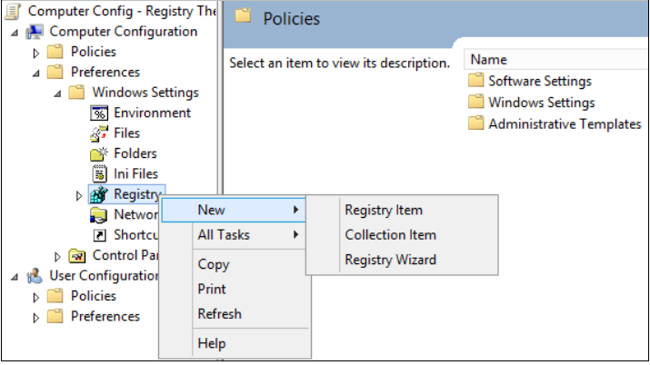Click Refresh in the context menu
The height and width of the screenshot is (365, 650).
click(219, 313)
